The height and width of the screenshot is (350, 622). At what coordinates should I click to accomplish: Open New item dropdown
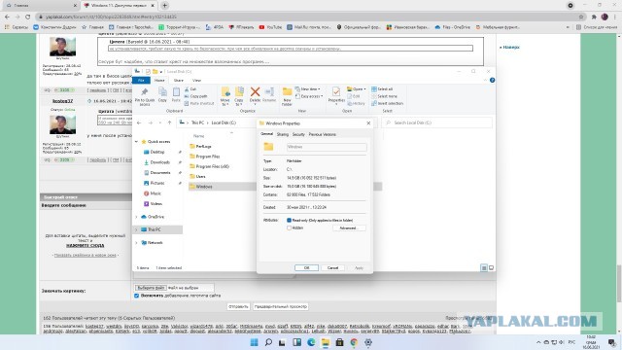(x=307, y=89)
